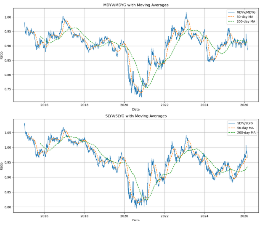Click the "Date" x-axis label under bottom chart

click(x=135, y=220)
